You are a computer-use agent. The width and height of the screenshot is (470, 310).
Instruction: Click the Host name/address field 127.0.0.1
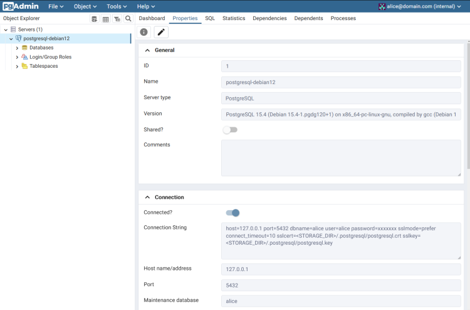pos(341,269)
